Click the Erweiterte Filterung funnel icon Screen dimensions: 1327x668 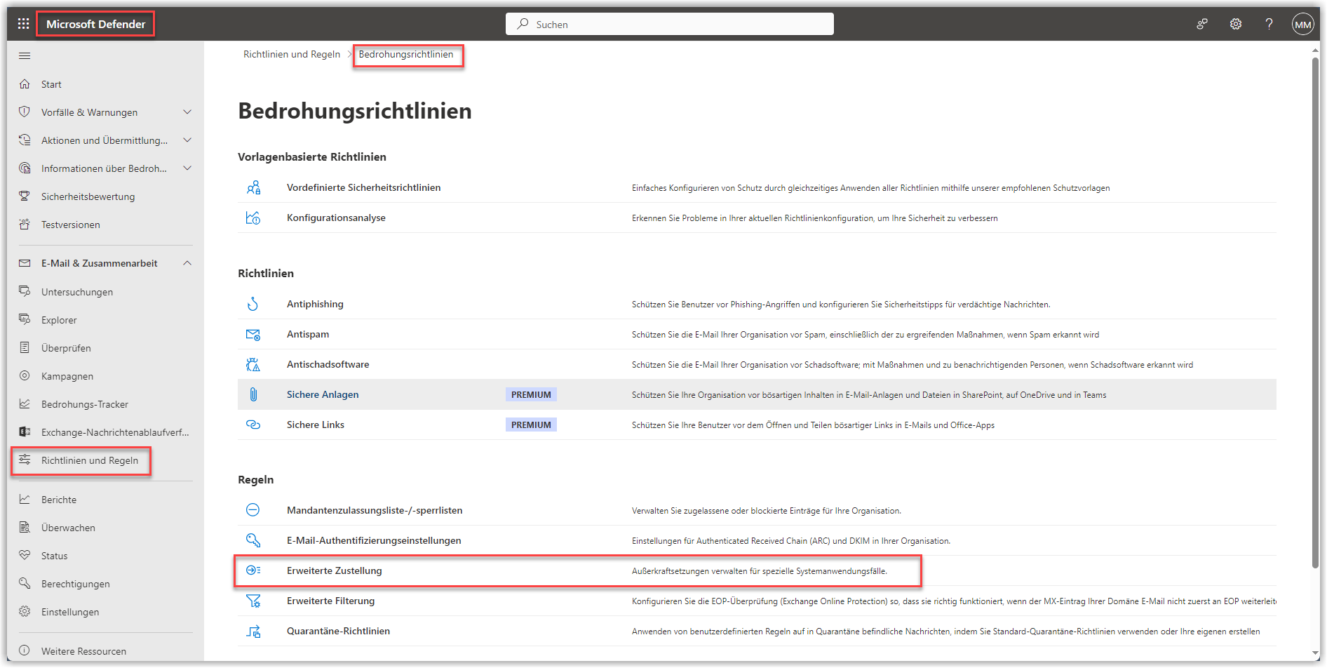coord(253,601)
